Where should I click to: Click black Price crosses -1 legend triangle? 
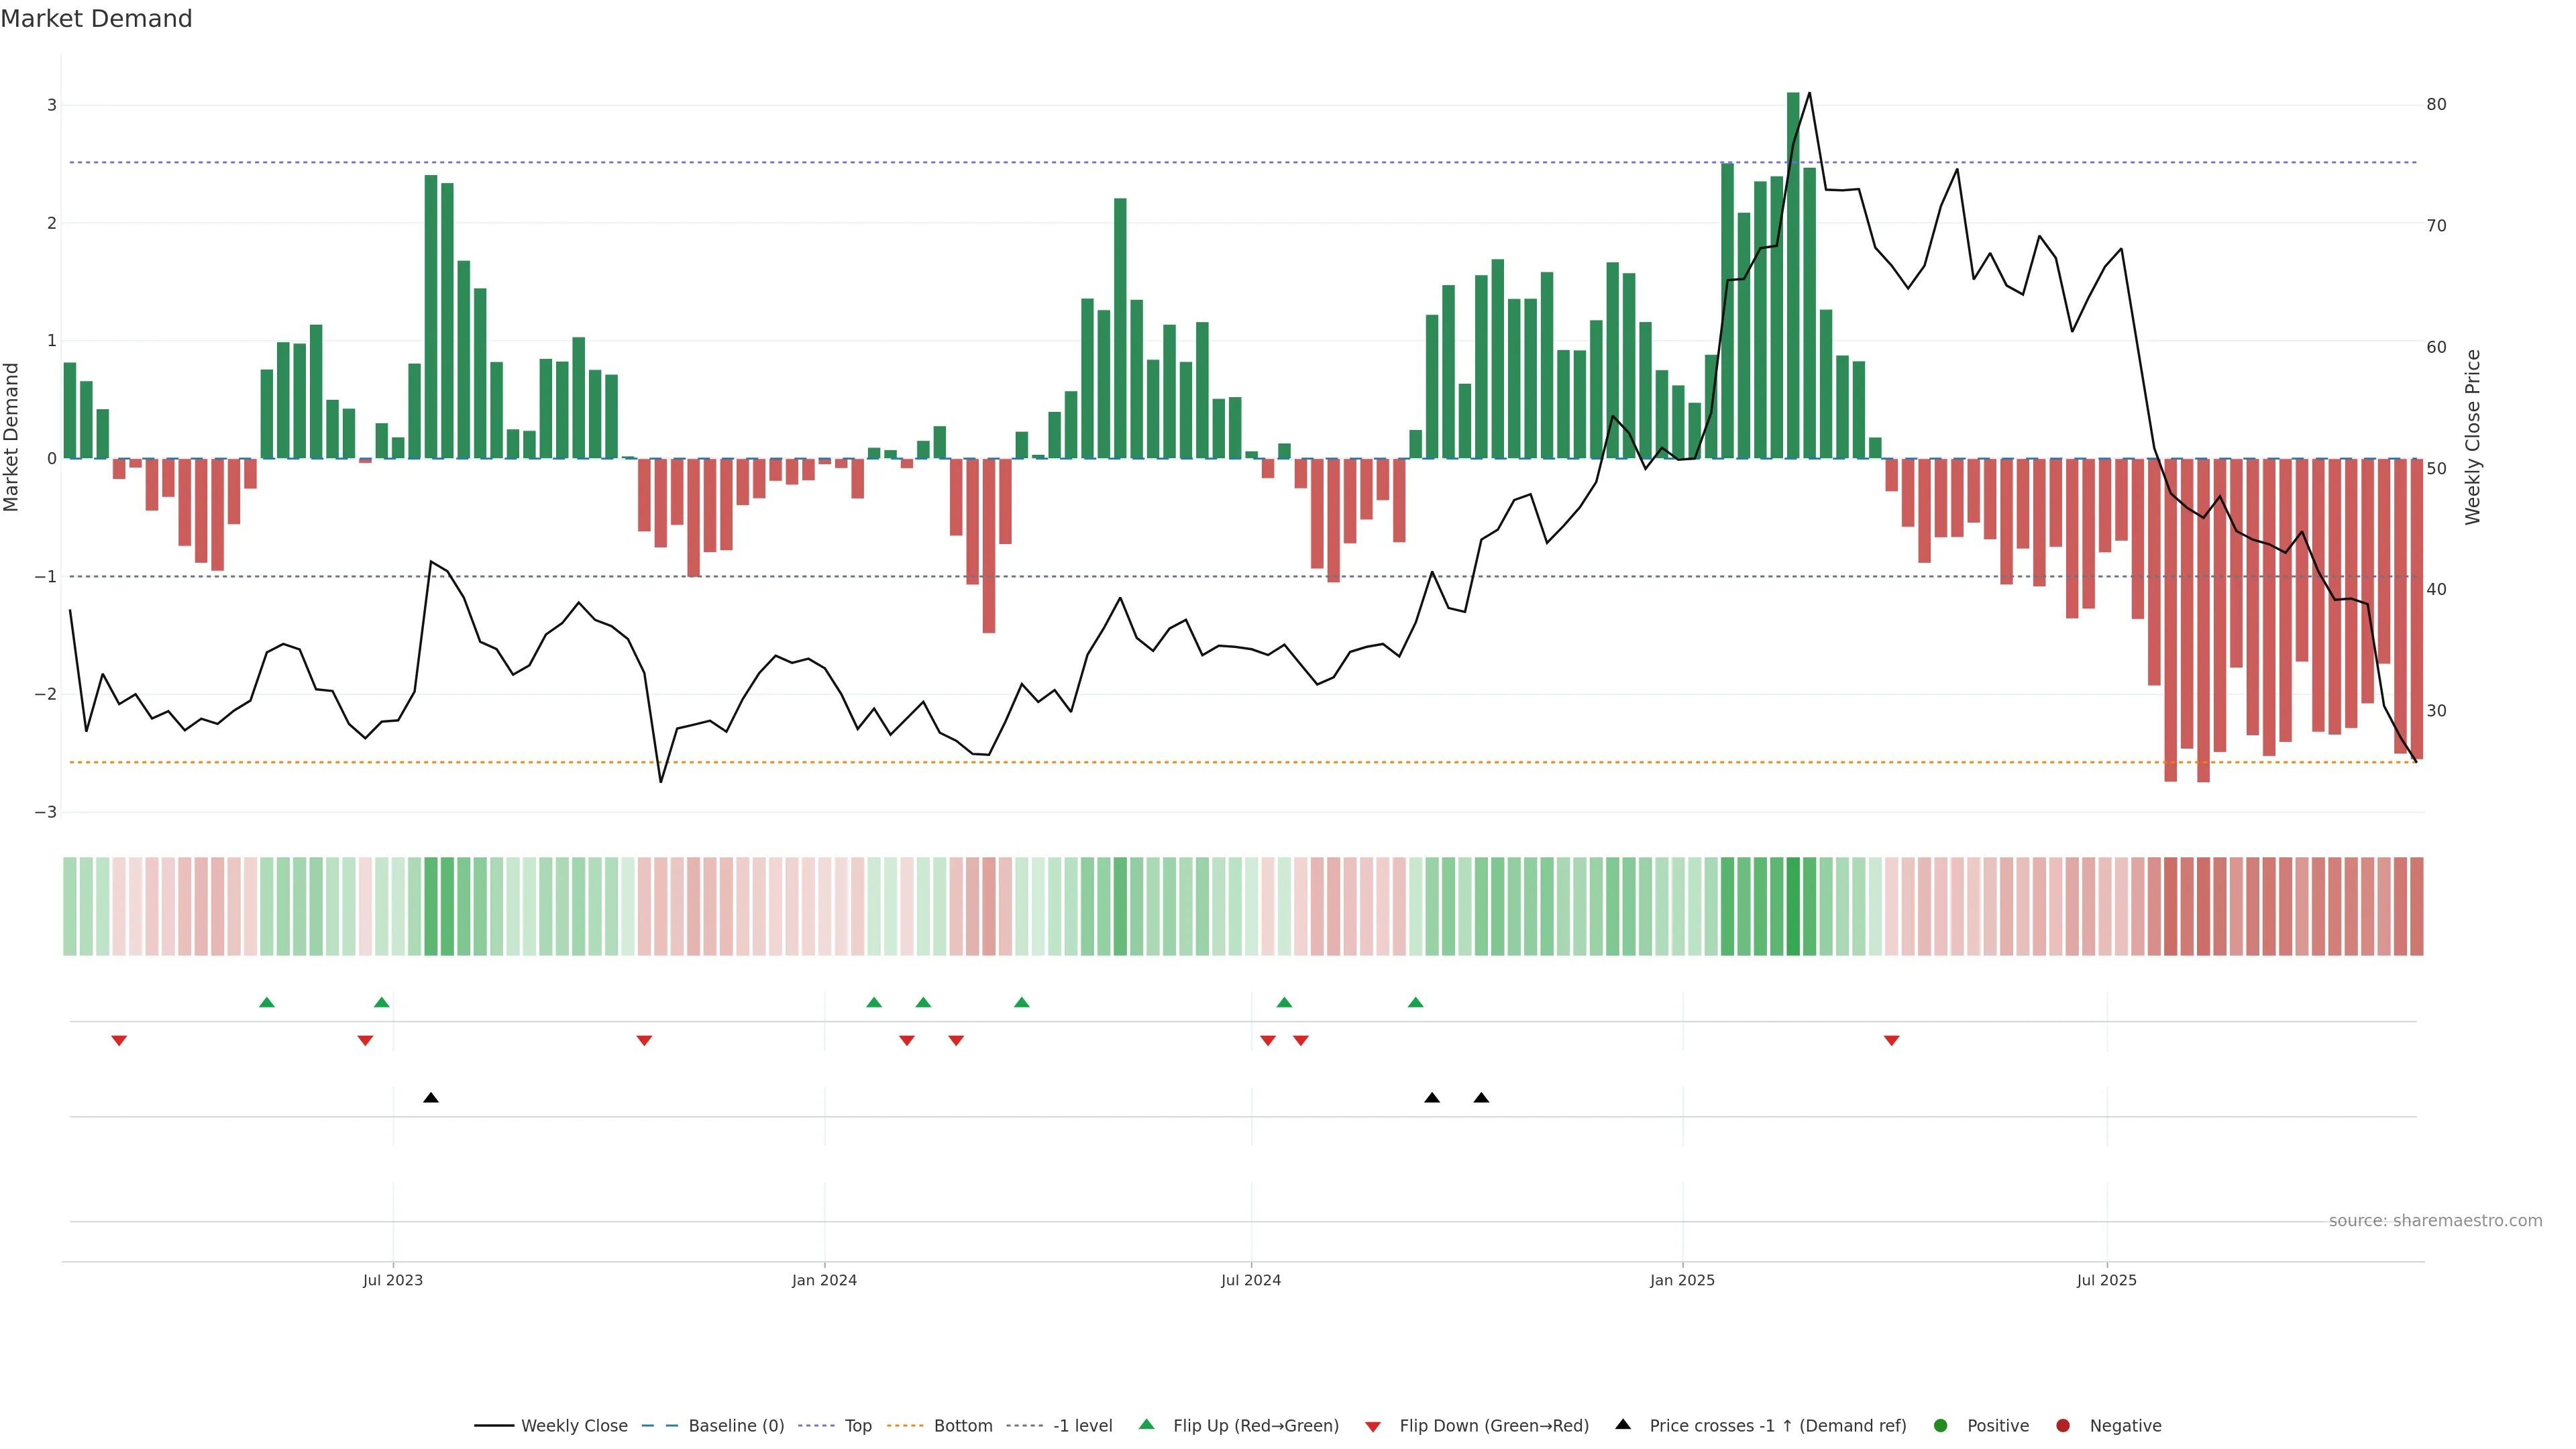coord(1623,1424)
